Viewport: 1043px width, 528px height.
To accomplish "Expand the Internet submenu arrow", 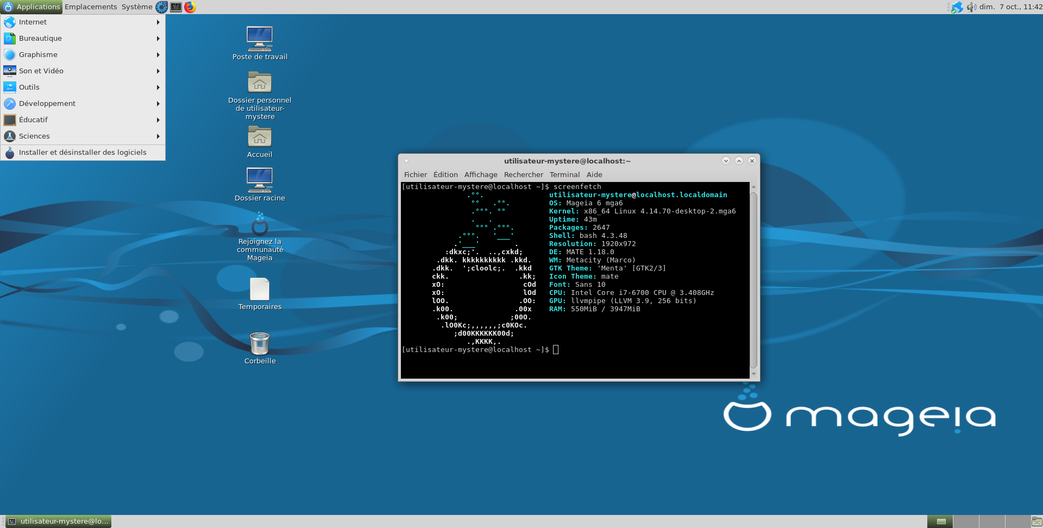I will [x=158, y=22].
